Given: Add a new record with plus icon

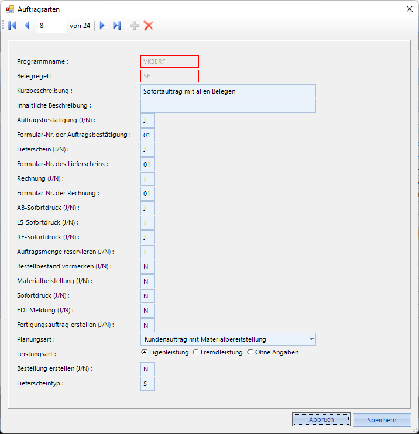Looking at the screenshot, I should (135, 26).
